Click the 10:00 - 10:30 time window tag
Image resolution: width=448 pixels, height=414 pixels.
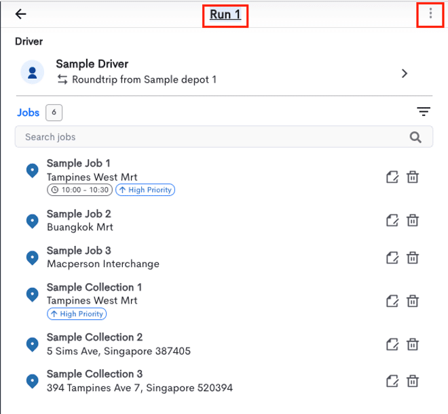79,190
